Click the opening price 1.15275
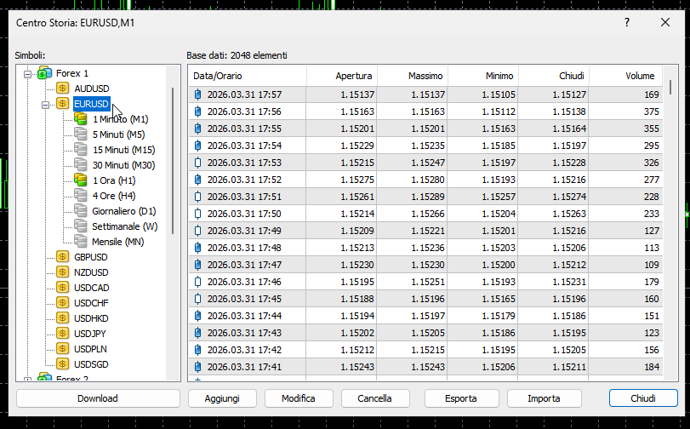This screenshot has height=429, width=690. click(357, 180)
